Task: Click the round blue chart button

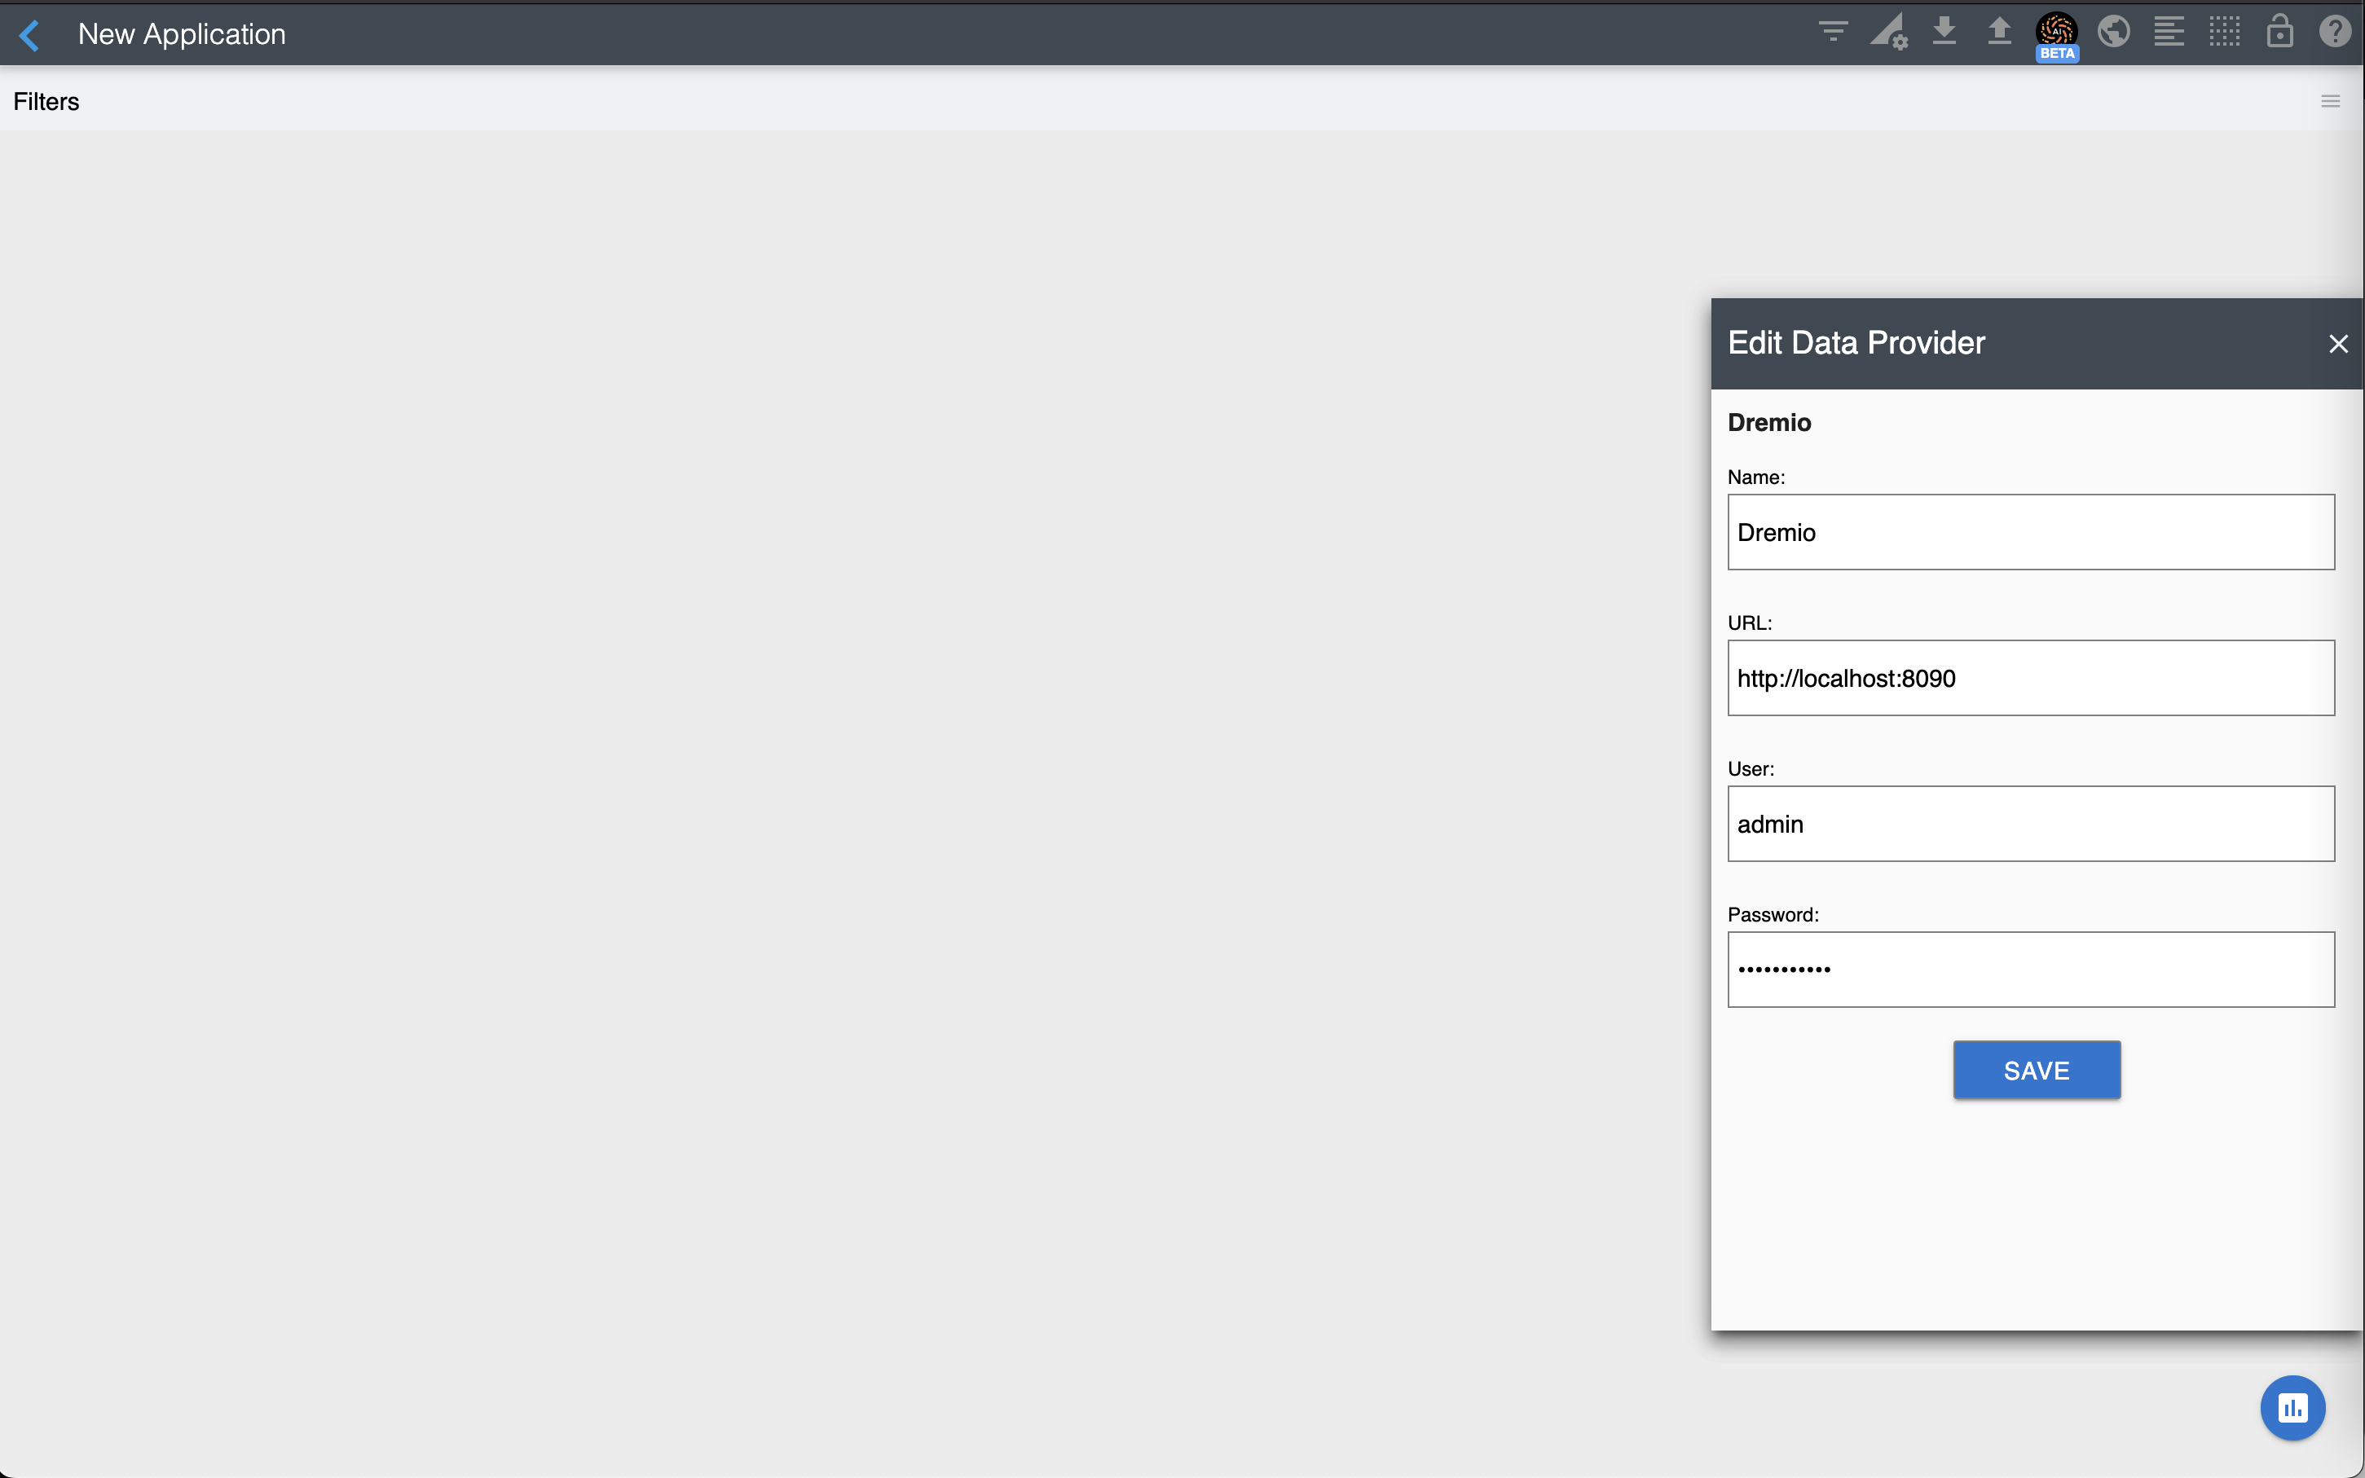Action: (x=2292, y=1408)
